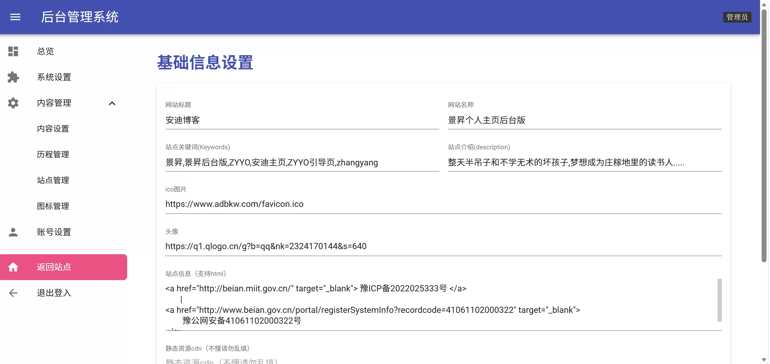
Task: Click the person icon beside 账号设置
Action: tap(13, 232)
